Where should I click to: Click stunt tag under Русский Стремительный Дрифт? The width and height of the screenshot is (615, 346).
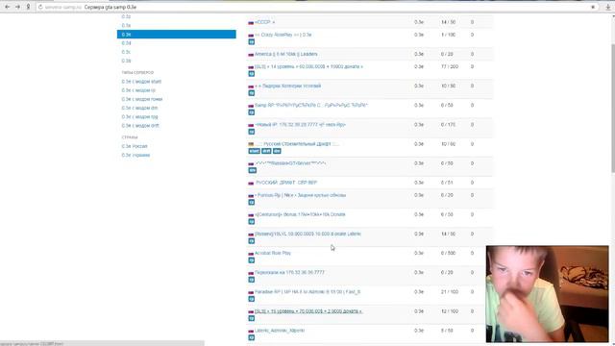[254, 151]
